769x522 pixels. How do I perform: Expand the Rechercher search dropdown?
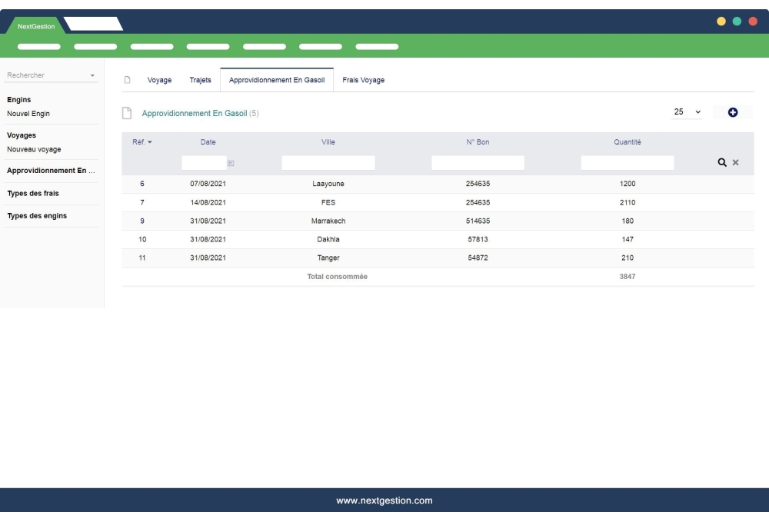point(92,75)
